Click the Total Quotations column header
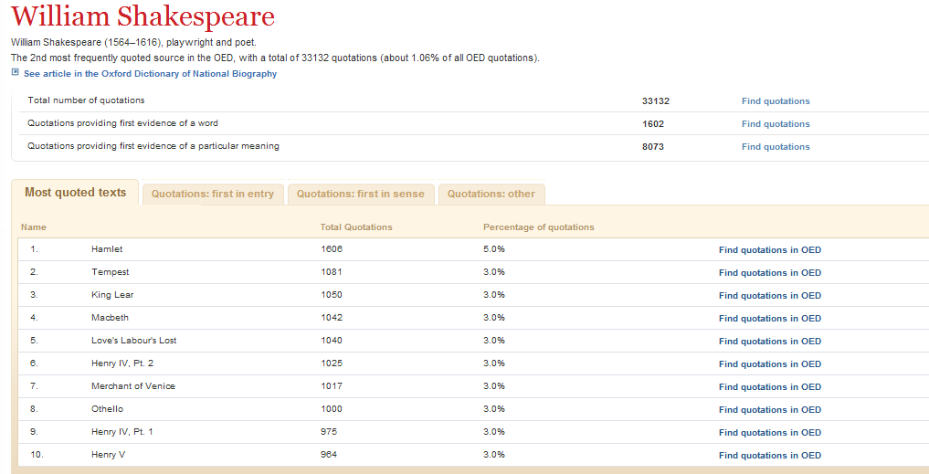Image resolution: width=929 pixels, height=474 pixels. point(356,226)
